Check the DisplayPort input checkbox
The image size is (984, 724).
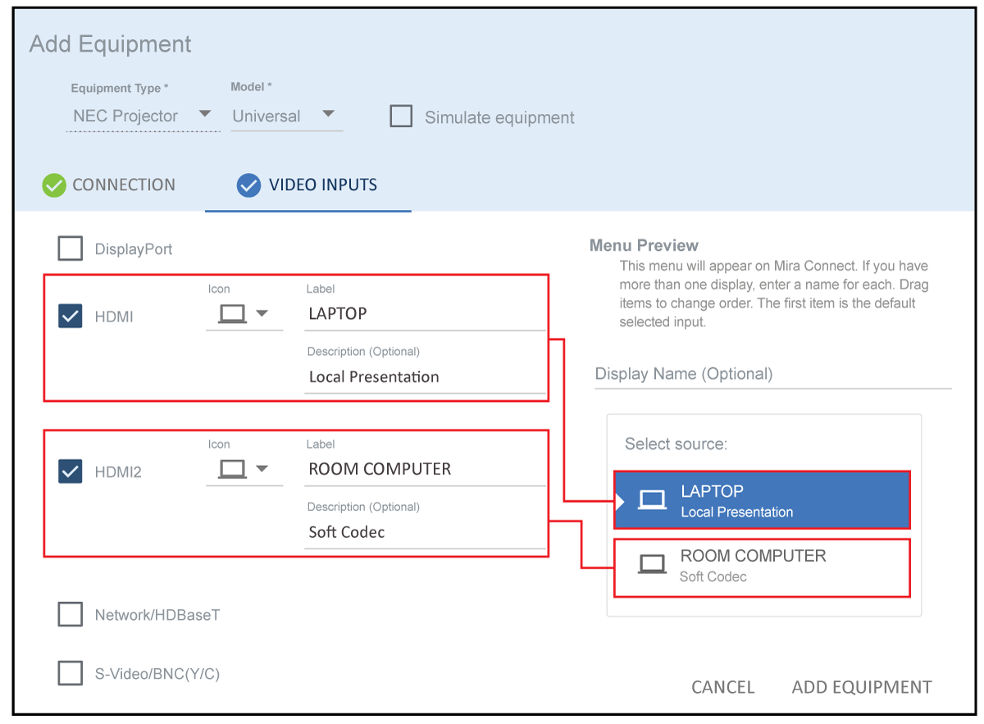pyautogui.click(x=71, y=248)
